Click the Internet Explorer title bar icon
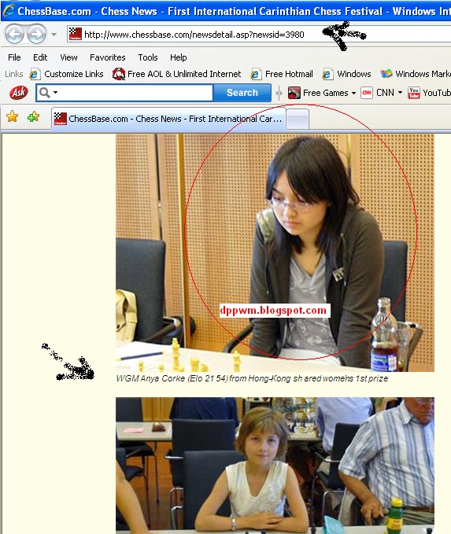 click(x=9, y=10)
